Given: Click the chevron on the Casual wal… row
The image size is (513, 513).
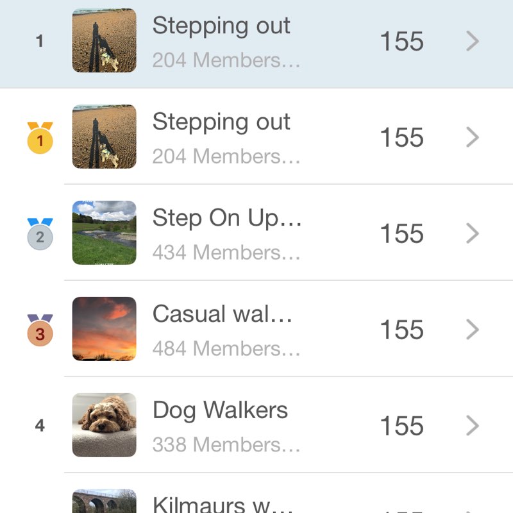Looking at the screenshot, I should pyautogui.click(x=473, y=330).
